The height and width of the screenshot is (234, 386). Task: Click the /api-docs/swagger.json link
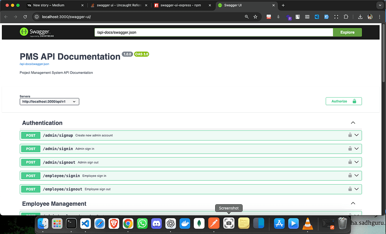tap(34, 64)
